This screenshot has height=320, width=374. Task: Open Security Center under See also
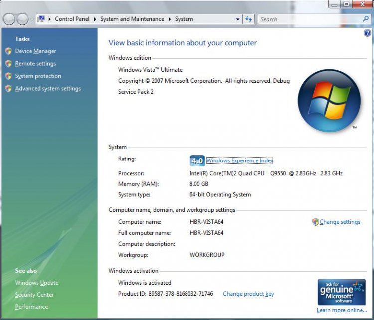[x=34, y=295]
